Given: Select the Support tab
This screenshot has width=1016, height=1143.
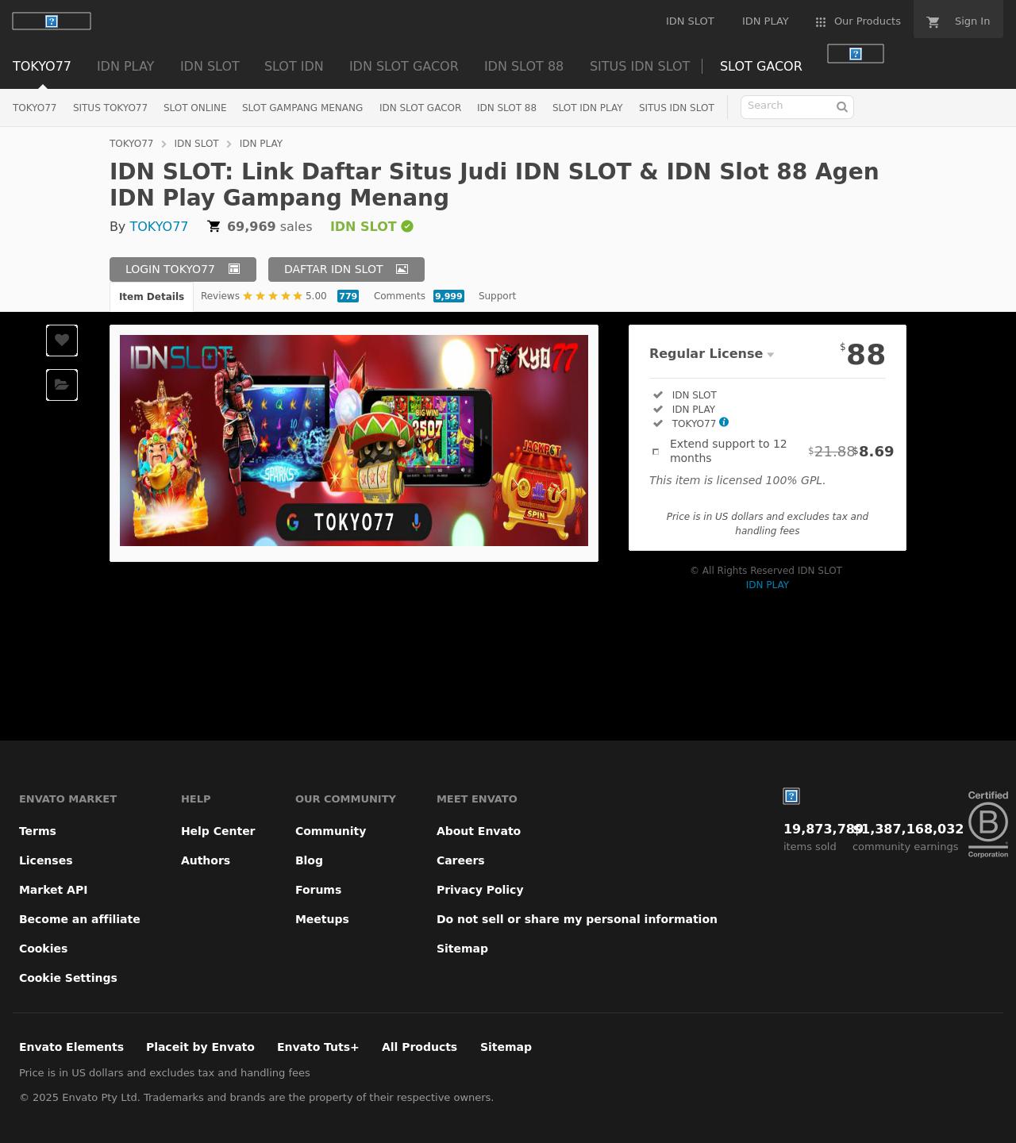Looking at the screenshot, I should 497,296.
